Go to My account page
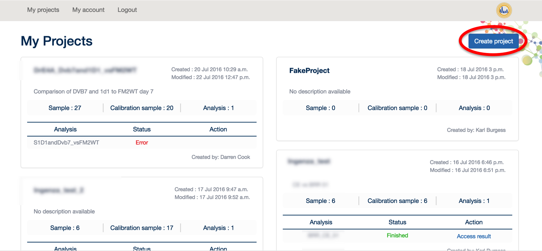This screenshot has height=251, width=542. click(x=88, y=10)
